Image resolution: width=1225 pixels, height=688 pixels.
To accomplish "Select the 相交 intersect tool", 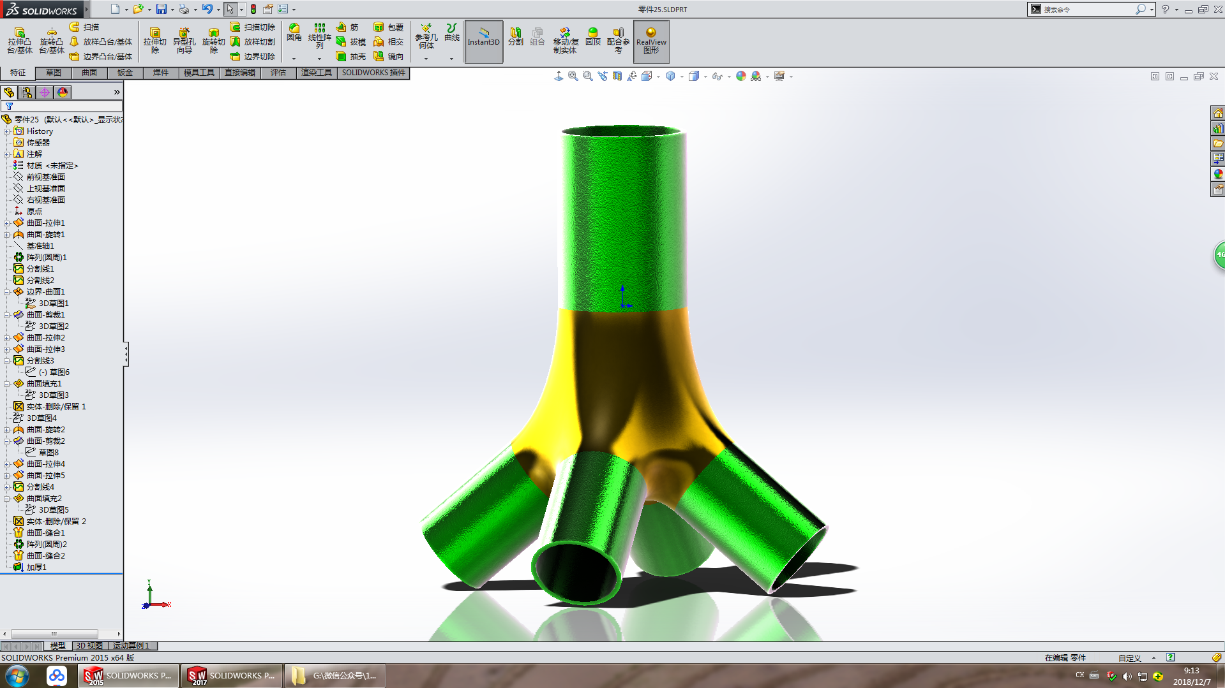I will (x=389, y=41).
